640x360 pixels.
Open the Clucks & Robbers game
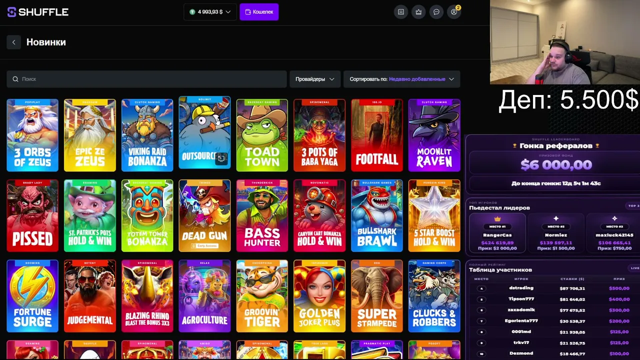tap(434, 296)
